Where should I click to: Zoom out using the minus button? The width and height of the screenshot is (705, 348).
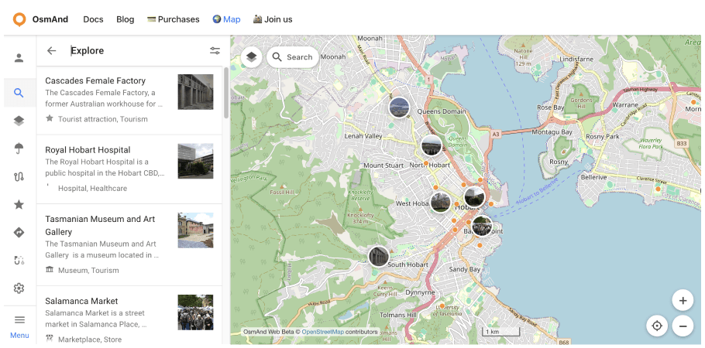pos(683,326)
